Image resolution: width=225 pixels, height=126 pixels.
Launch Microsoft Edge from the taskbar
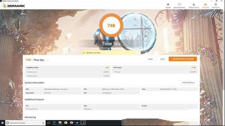click(x=54, y=123)
